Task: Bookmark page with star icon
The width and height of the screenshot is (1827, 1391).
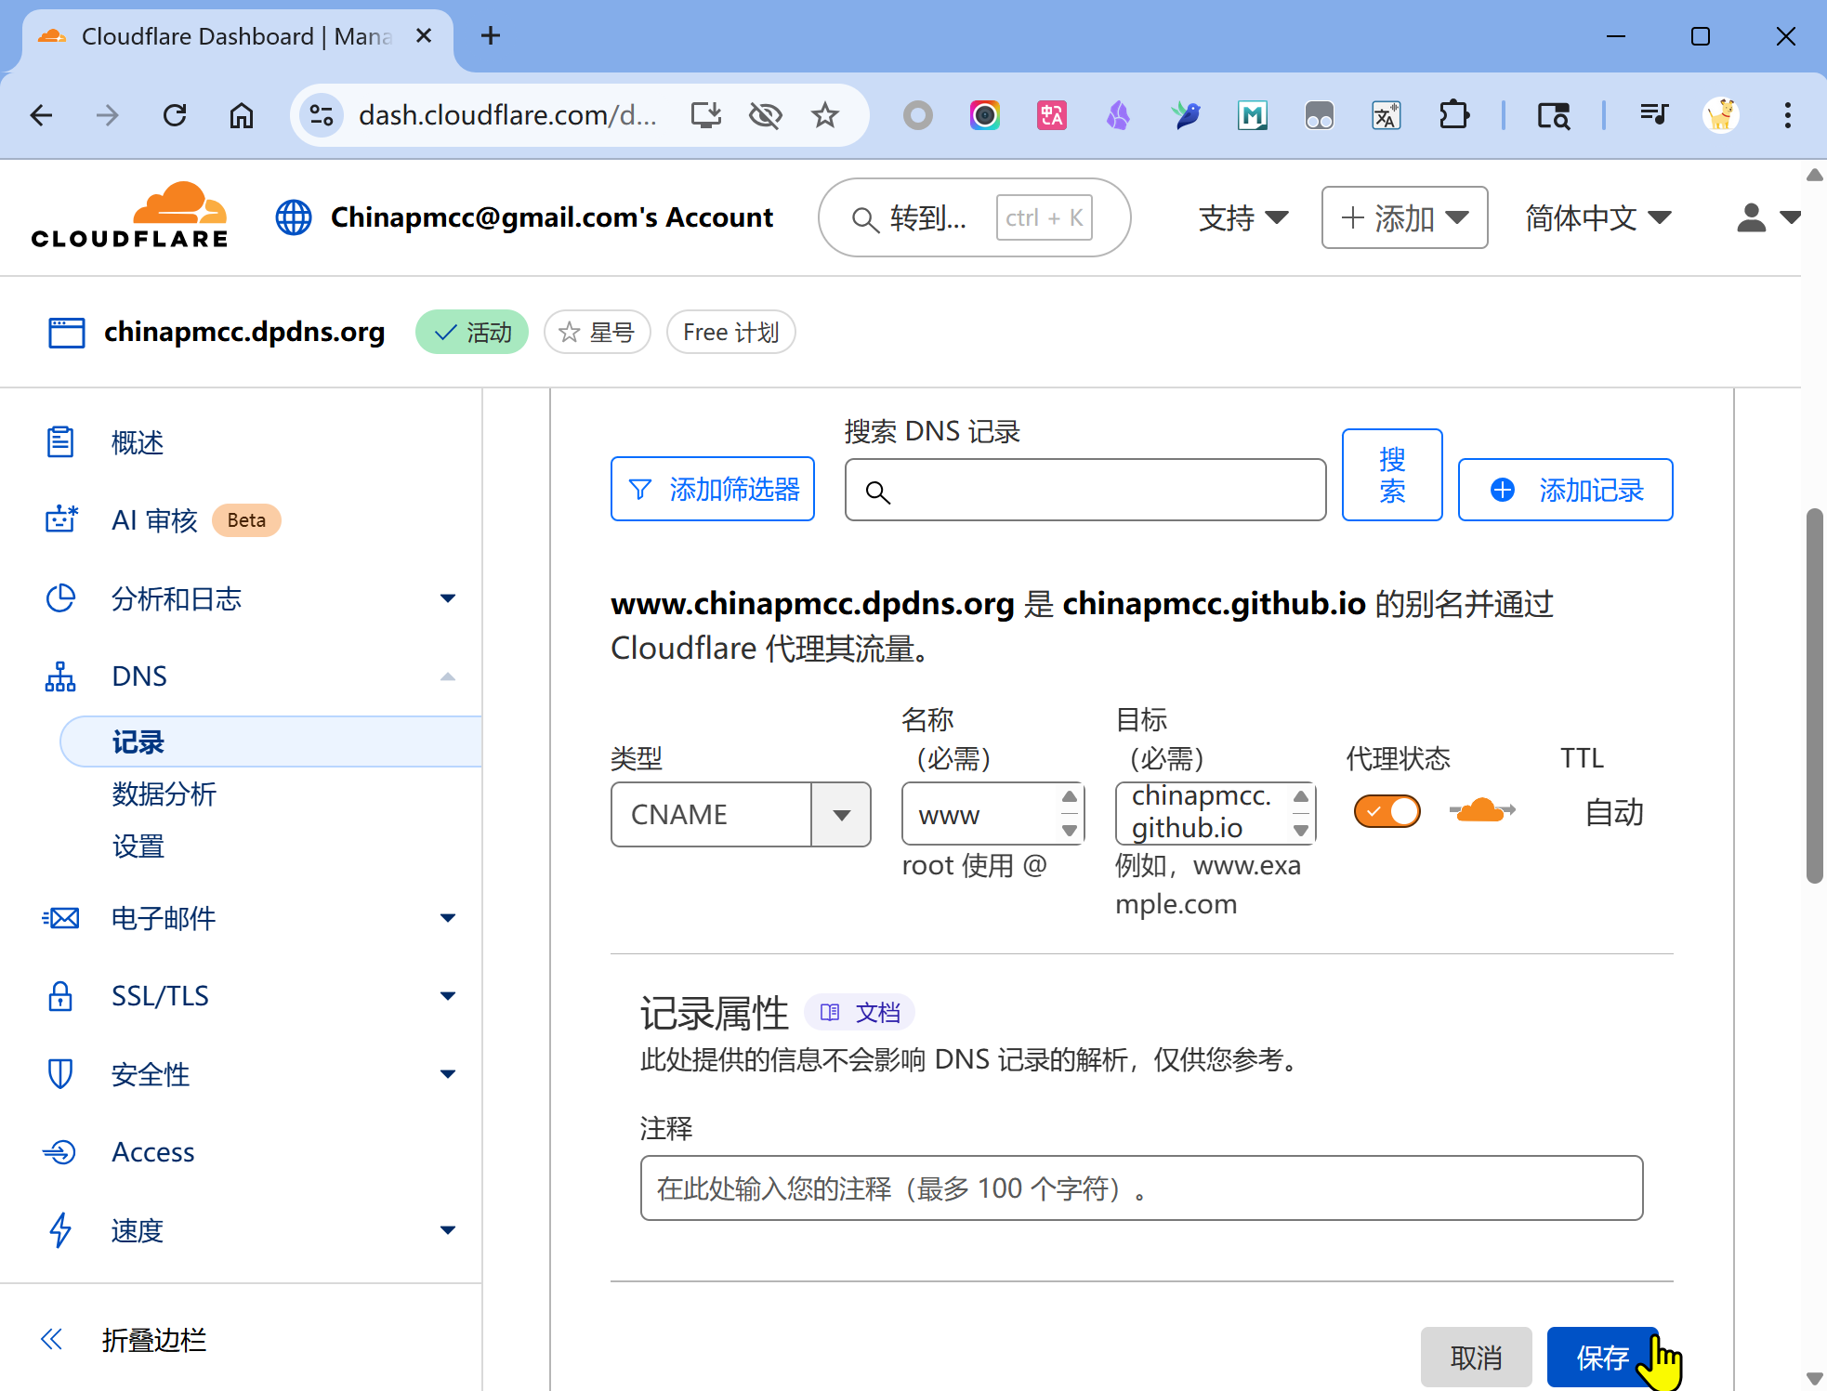Action: pos(824,115)
